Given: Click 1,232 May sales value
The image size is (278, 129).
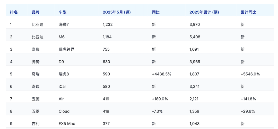Looking at the screenshot, I should [x=108, y=25].
